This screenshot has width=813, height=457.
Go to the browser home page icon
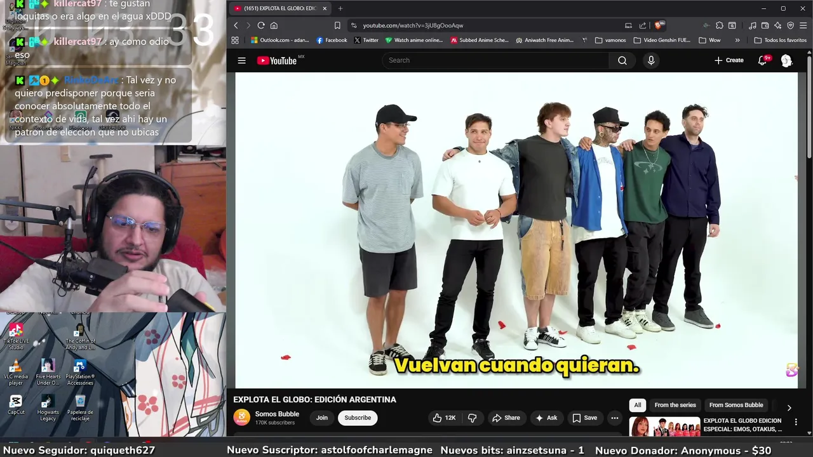(274, 25)
